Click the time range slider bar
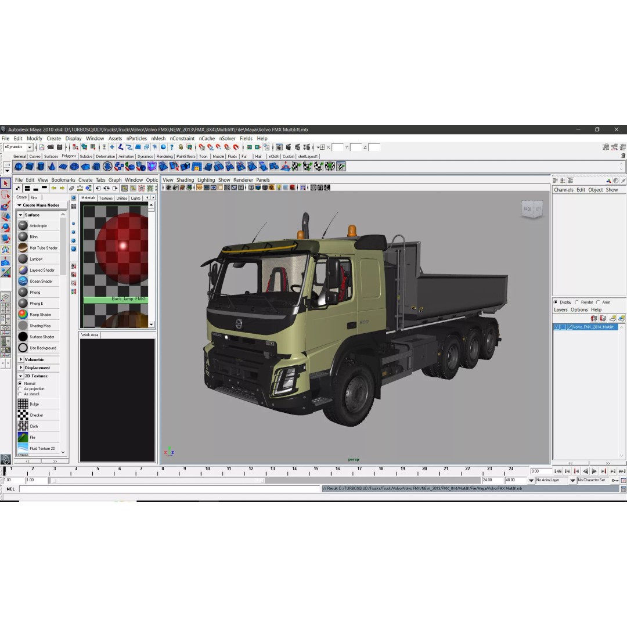Viewport: 627px width, 627px height. click(157, 481)
